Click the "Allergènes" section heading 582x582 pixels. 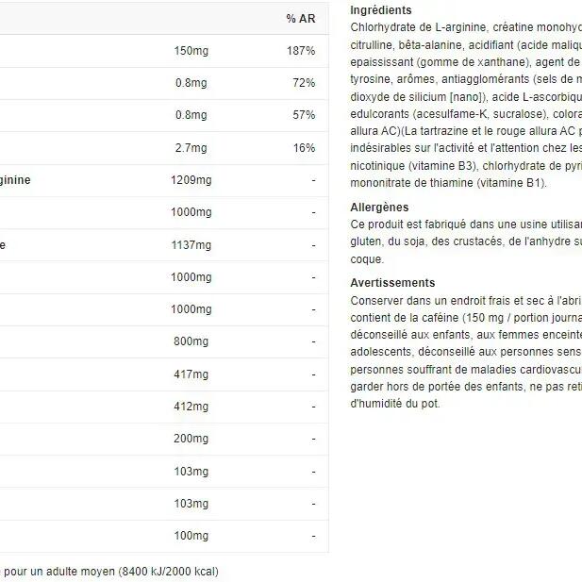click(x=379, y=208)
